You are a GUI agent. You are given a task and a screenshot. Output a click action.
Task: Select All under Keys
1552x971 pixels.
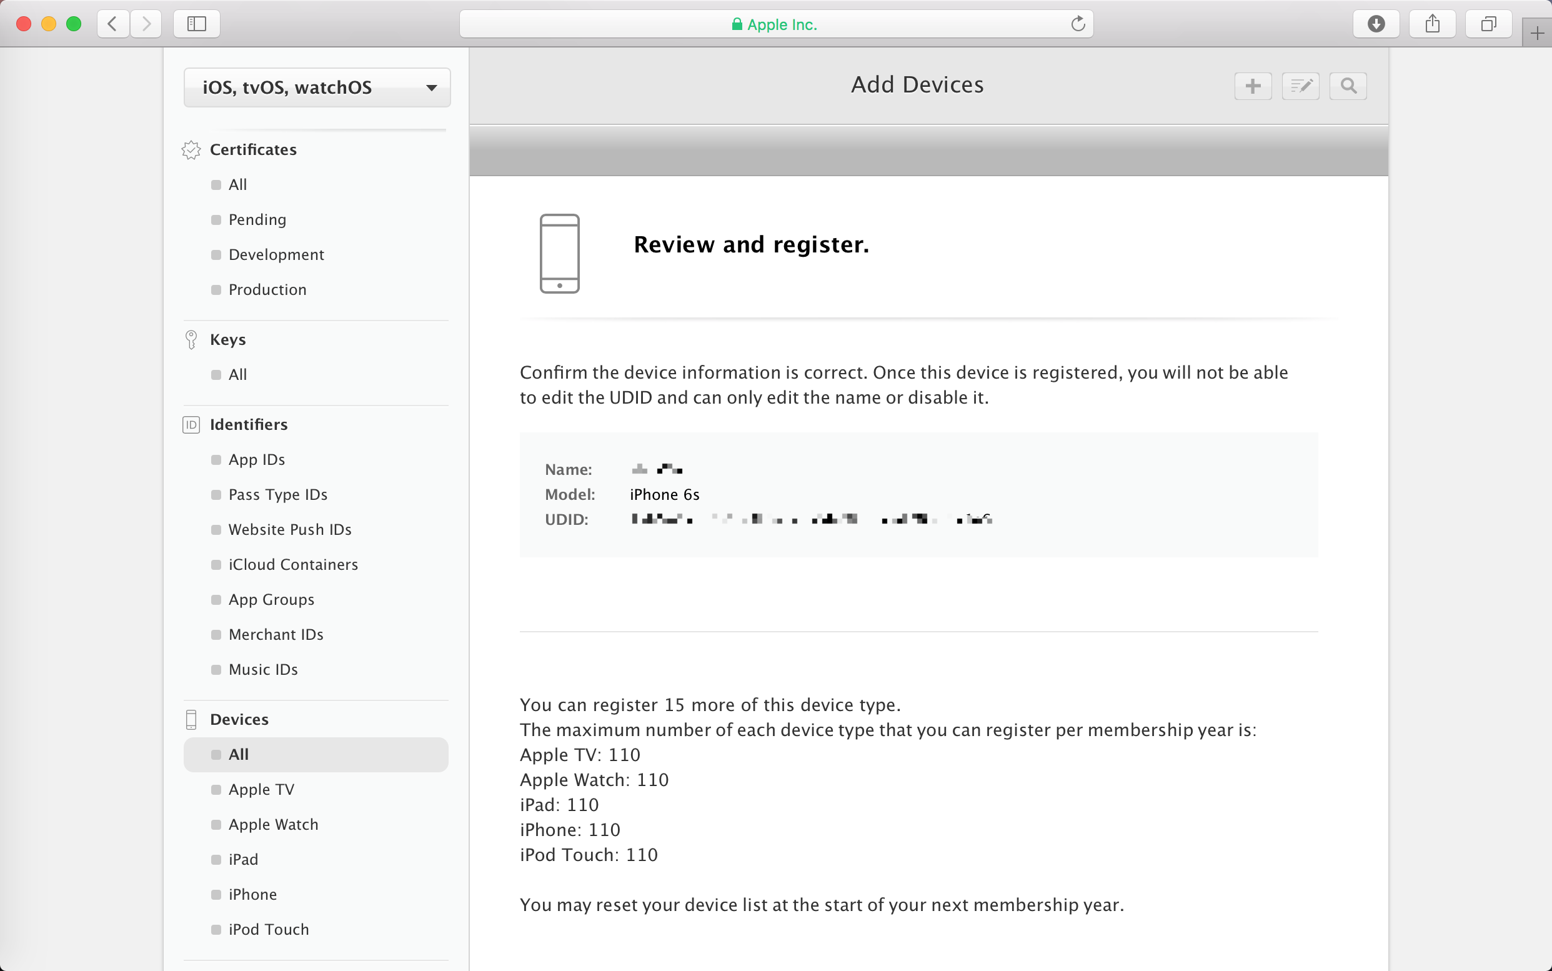click(x=237, y=374)
